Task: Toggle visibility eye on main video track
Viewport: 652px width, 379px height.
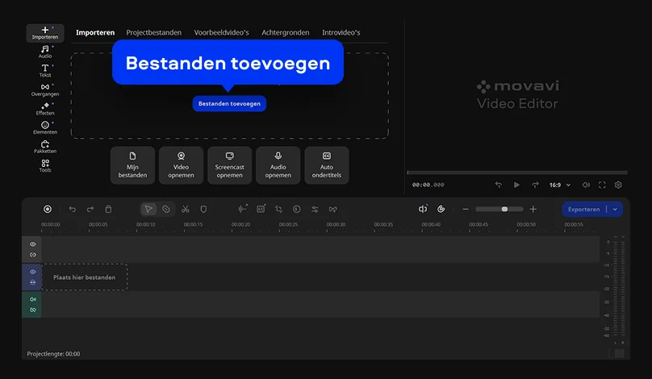Action: tap(33, 273)
